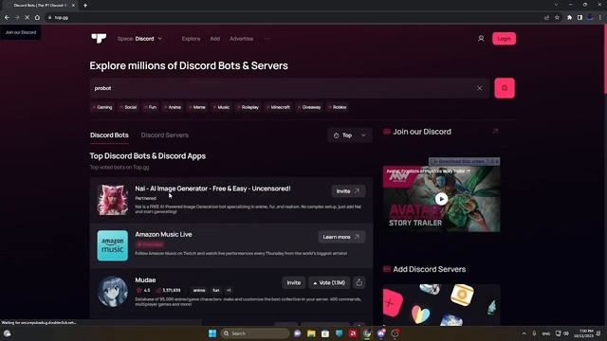
Task: Click the Mudae avatar thumbnail
Action: [112, 291]
